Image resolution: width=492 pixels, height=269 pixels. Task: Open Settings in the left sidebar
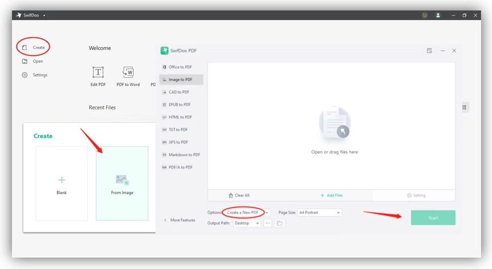point(34,75)
